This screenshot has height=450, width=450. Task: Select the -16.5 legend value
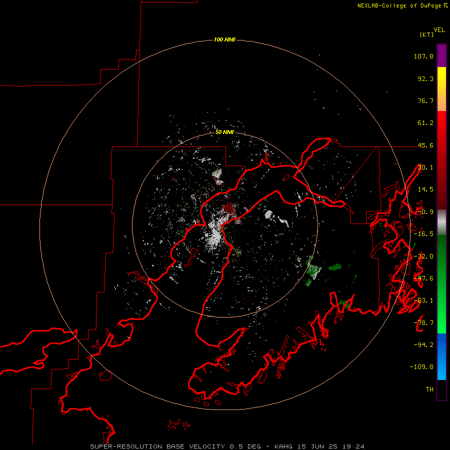(423, 234)
